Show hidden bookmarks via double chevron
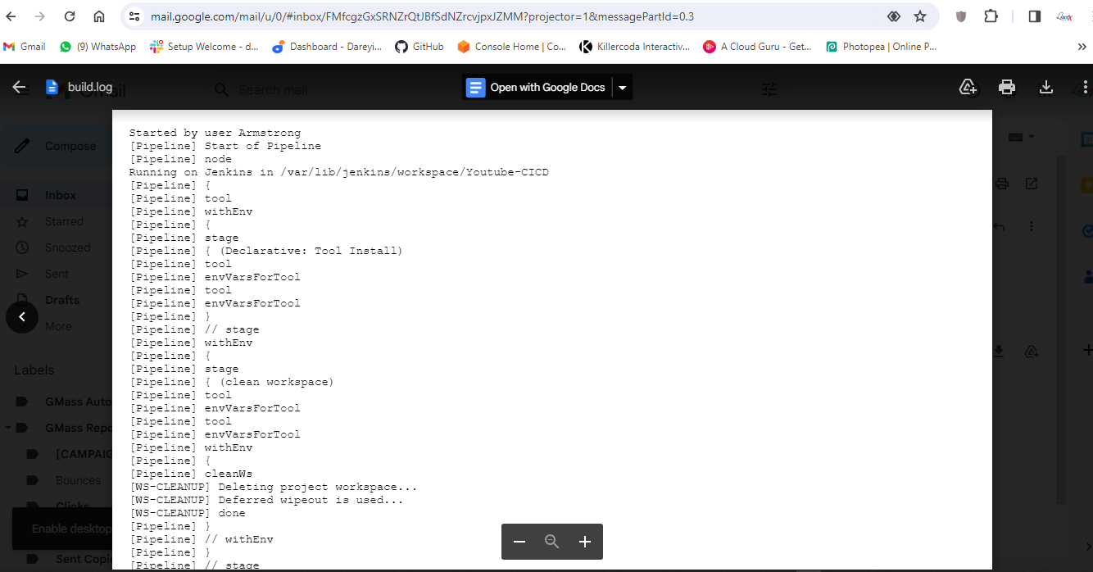The image size is (1093, 572). coord(1082,47)
